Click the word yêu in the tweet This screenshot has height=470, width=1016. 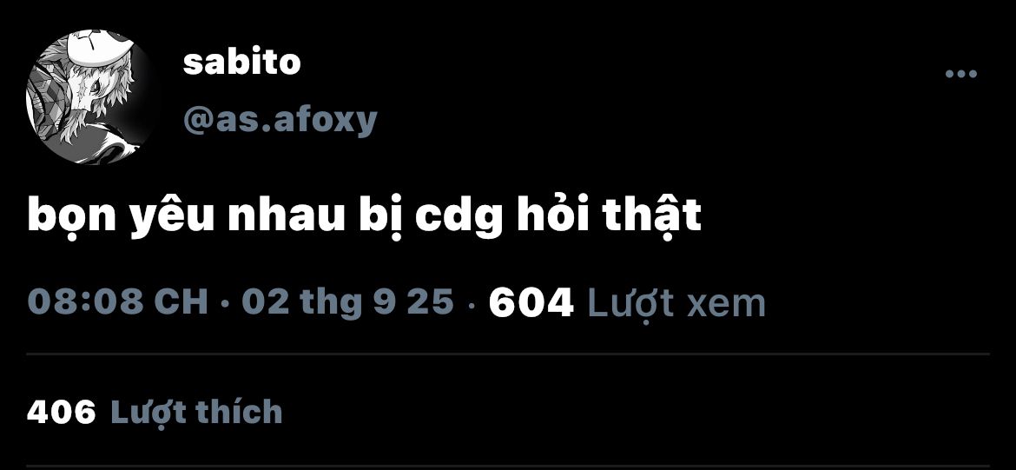[173, 217]
